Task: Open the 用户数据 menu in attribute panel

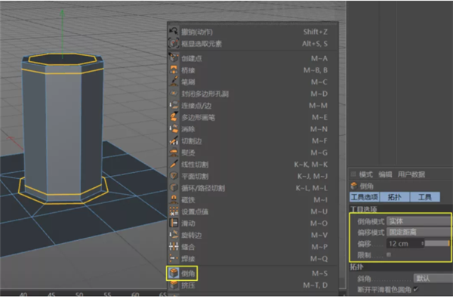Action: point(411,174)
